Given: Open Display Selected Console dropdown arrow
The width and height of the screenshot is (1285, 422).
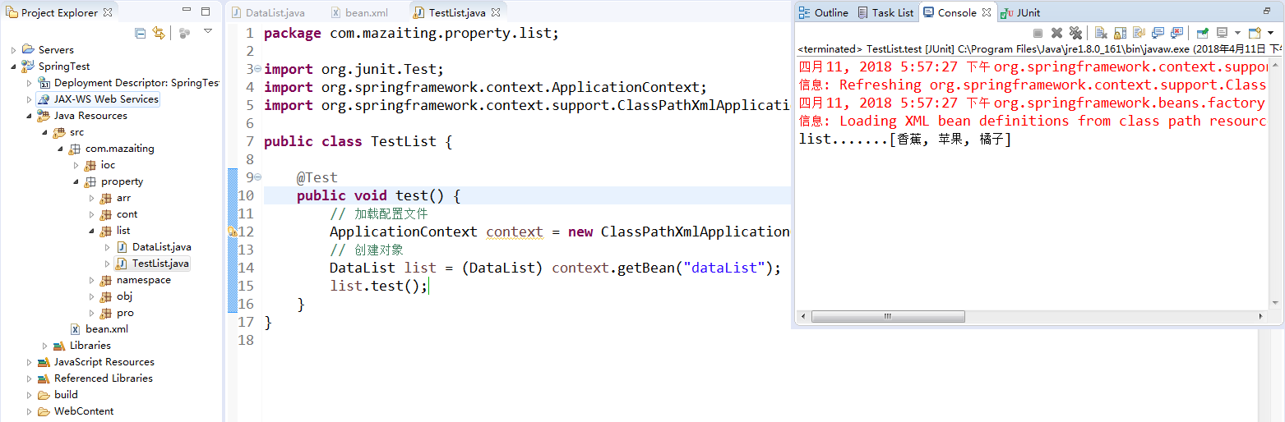Looking at the screenshot, I should pos(1237,33).
